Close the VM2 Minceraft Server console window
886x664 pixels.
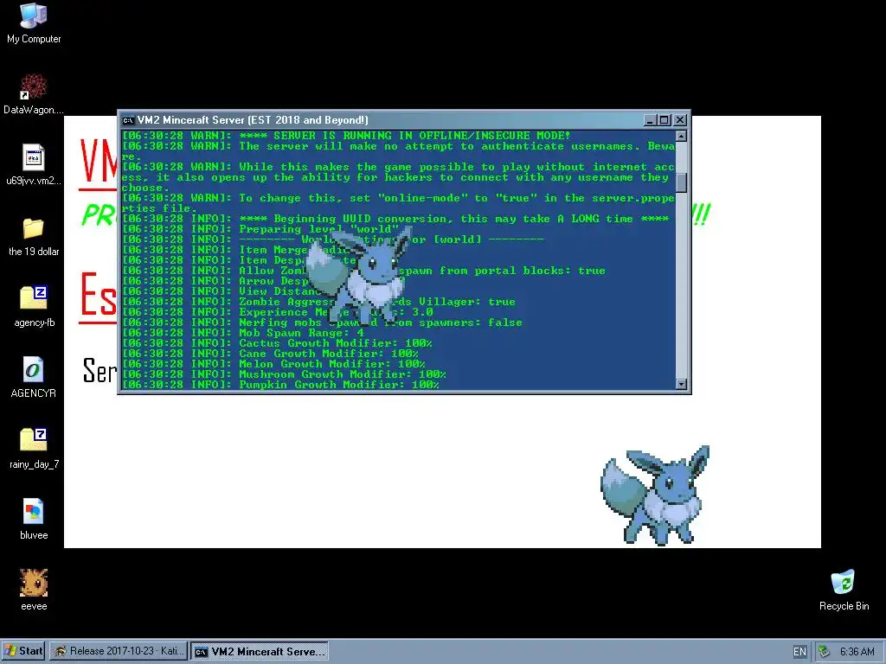(680, 119)
